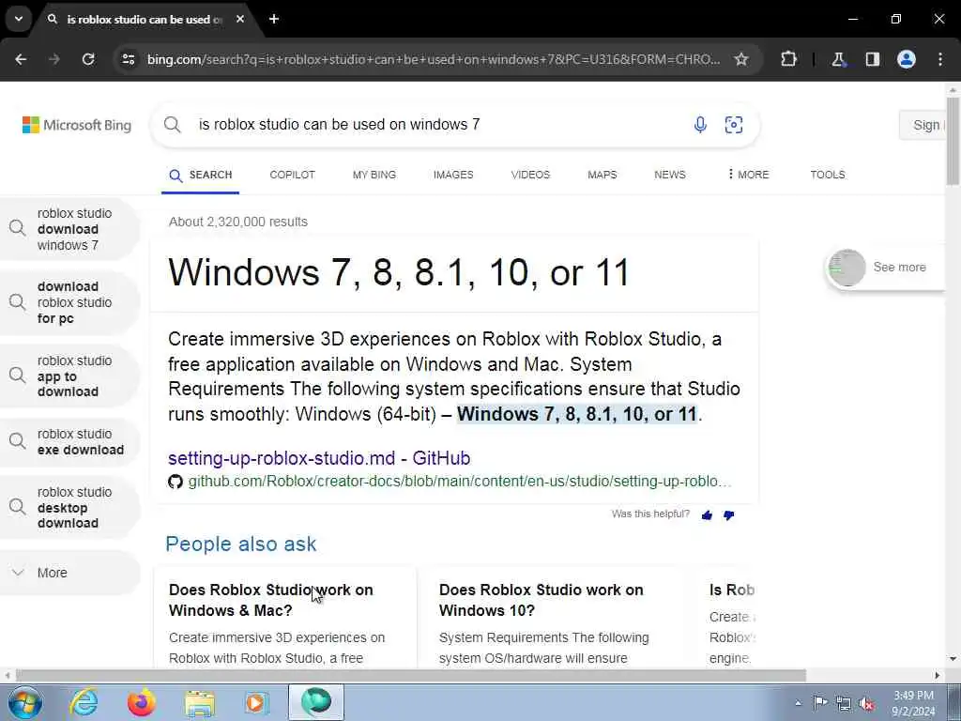Launch Internet Explorer from taskbar
Image resolution: width=961 pixels, height=721 pixels.
(84, 702)
